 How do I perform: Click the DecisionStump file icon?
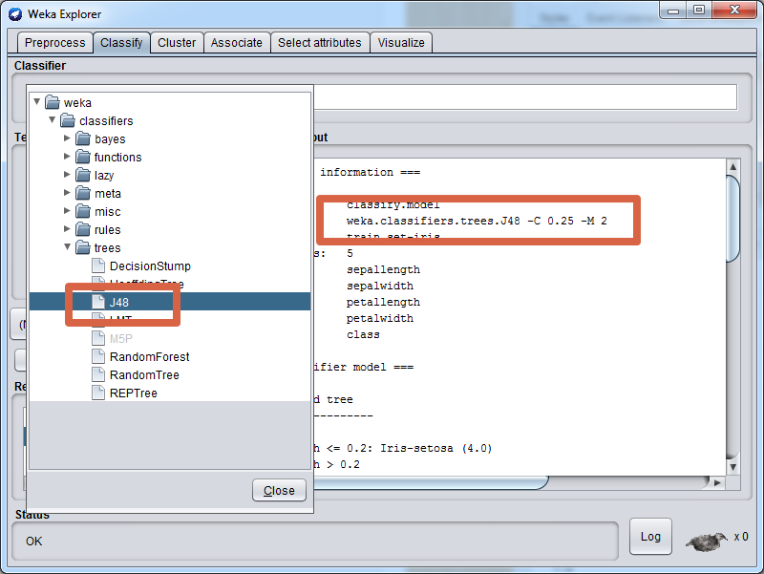pyautogui.click(x=98, y=266)
